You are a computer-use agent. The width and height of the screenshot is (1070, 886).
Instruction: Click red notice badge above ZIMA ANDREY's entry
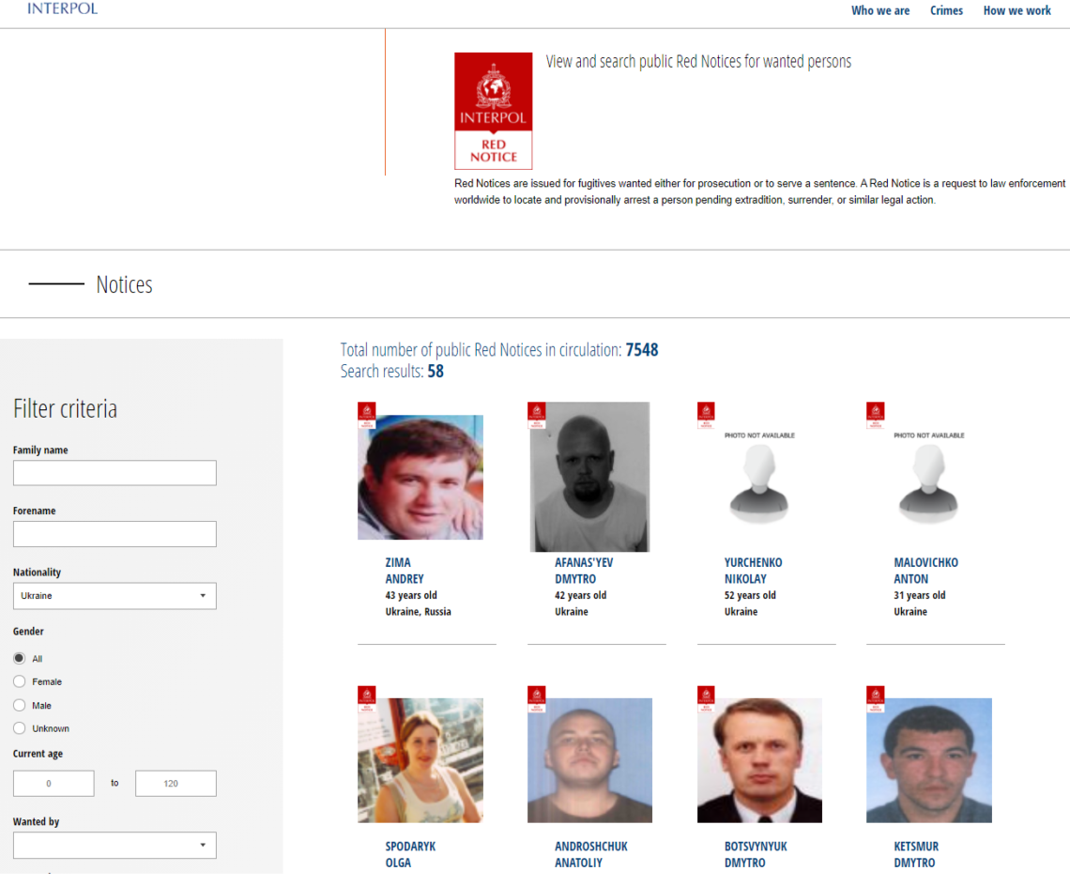[x=366, y=415]
